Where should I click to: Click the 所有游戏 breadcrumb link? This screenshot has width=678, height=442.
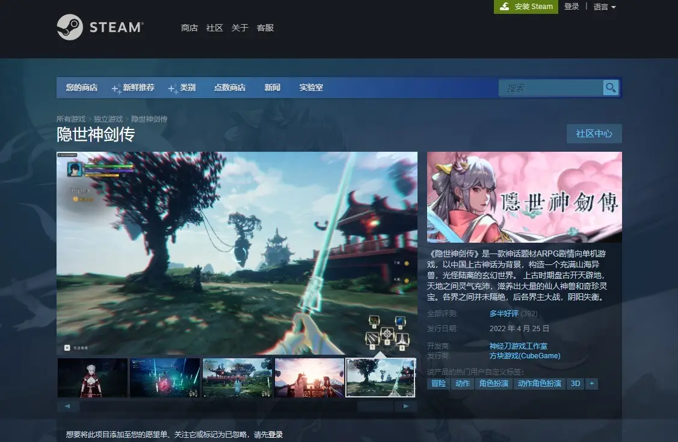pyautogui.click(x=71, y=119)
